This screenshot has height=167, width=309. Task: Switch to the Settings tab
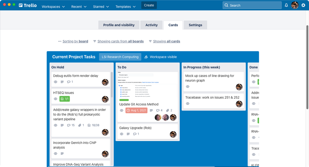tap(195, 25)
